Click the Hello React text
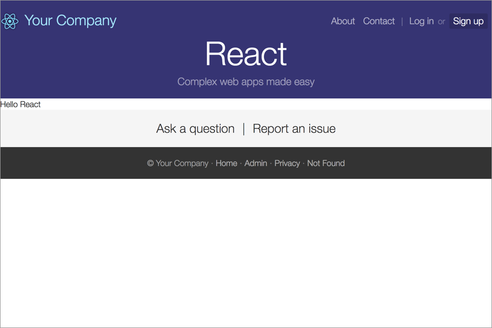Viewport: 492px width, 328px height. (x=20, y=105)
